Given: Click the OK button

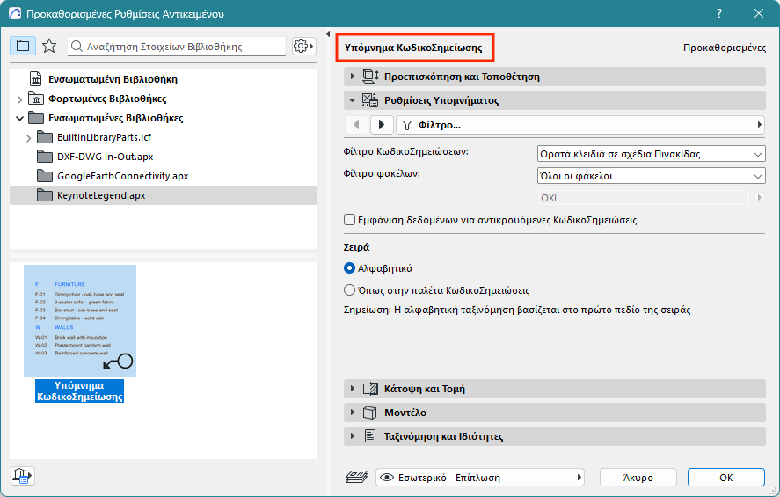Looking at the screenshot, I should tap(725, 478).
